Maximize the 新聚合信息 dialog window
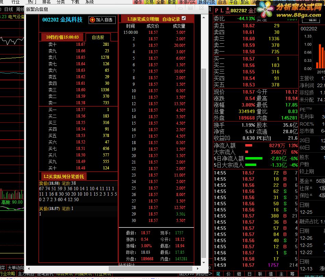Image resolution: width=325 pixels, height=279 pixels. click(x=191, y=8)
